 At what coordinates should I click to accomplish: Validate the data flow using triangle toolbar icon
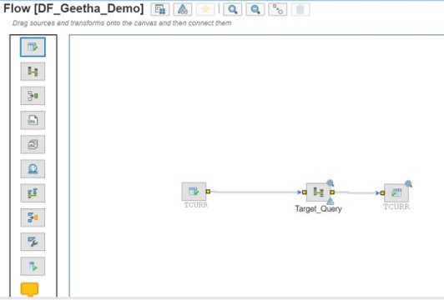click(182, 9)
